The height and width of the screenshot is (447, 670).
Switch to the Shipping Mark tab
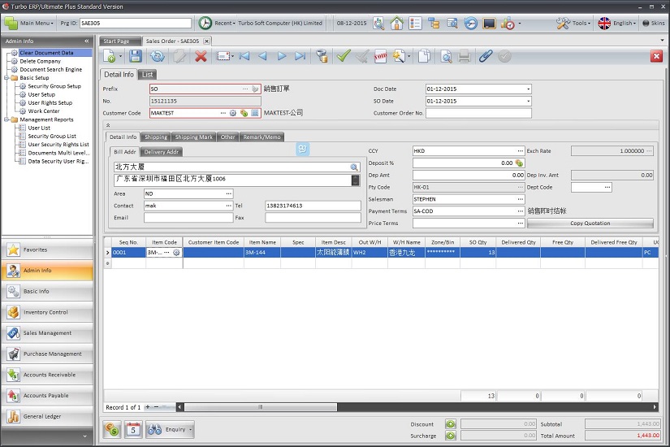(193, 137)
